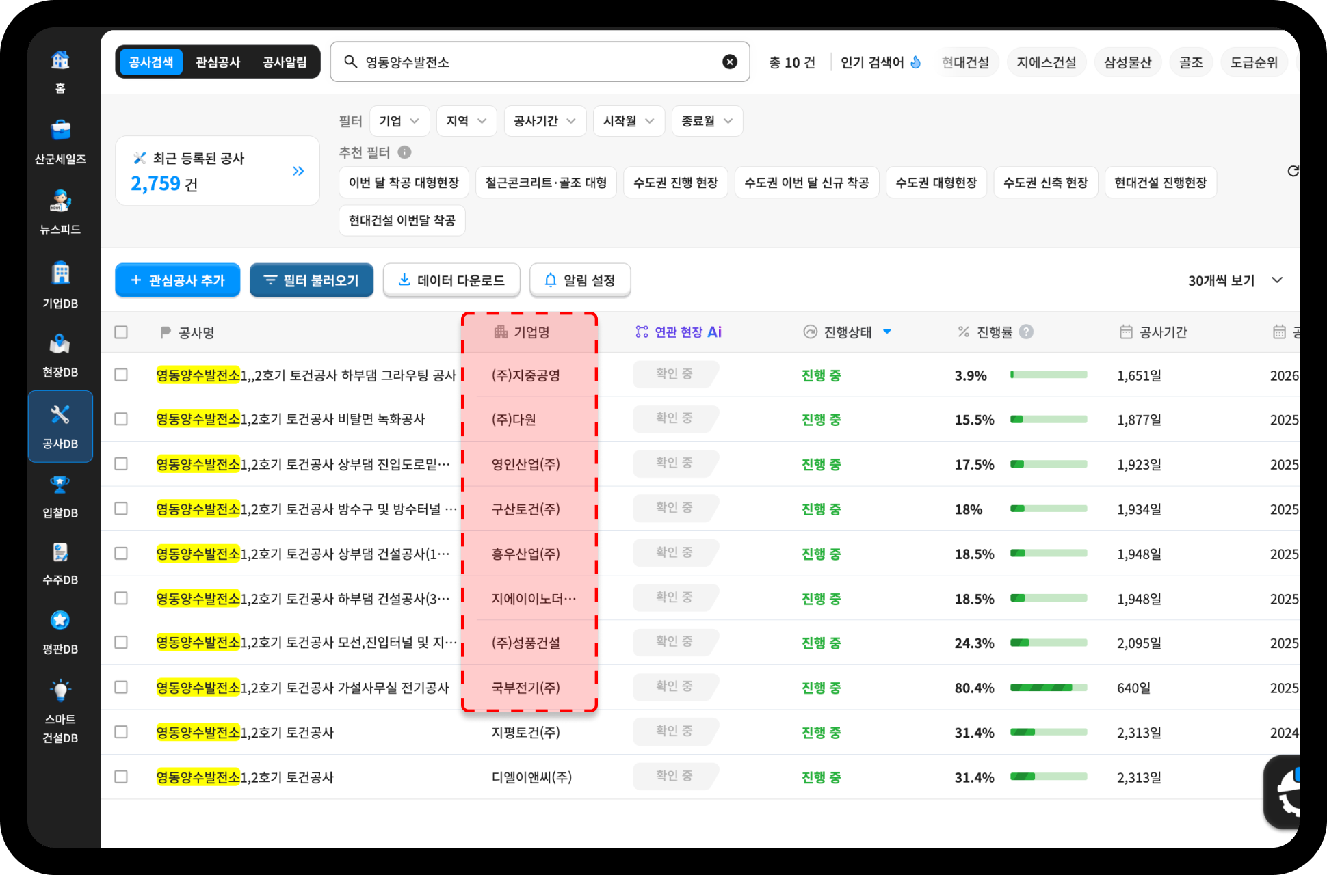Viewport: 1327px width, 875px height.
Task: Open 수주DB in the sidebar
Action: 60,564
